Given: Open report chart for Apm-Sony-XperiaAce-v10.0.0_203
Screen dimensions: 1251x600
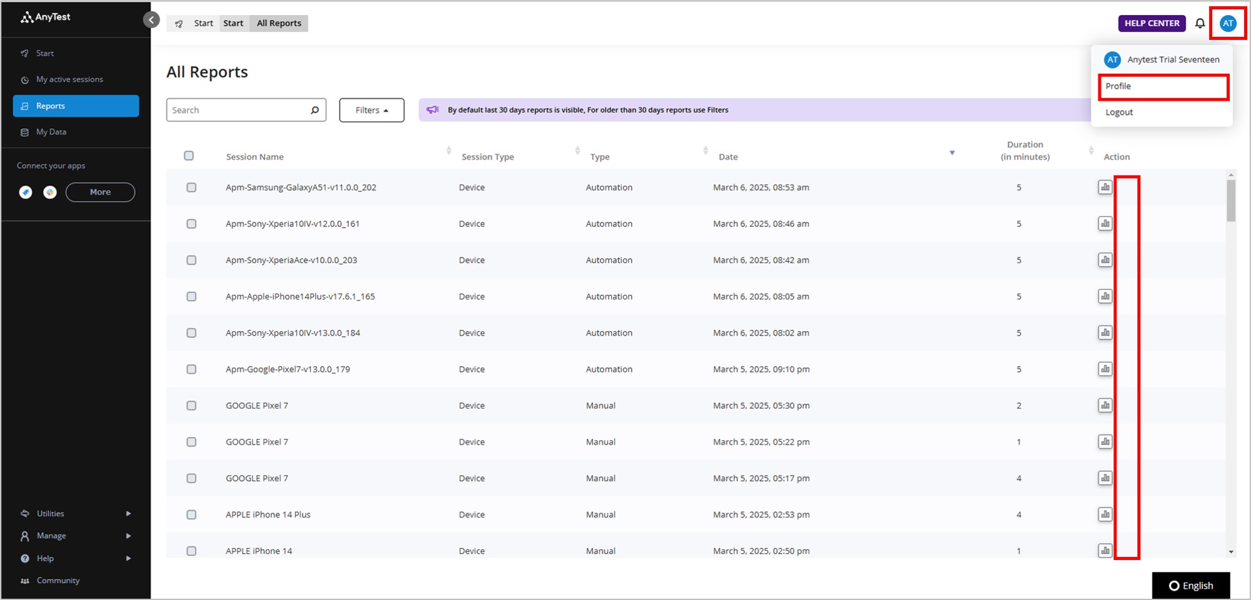Looking at the screenshot, I should click(1105, 259).
